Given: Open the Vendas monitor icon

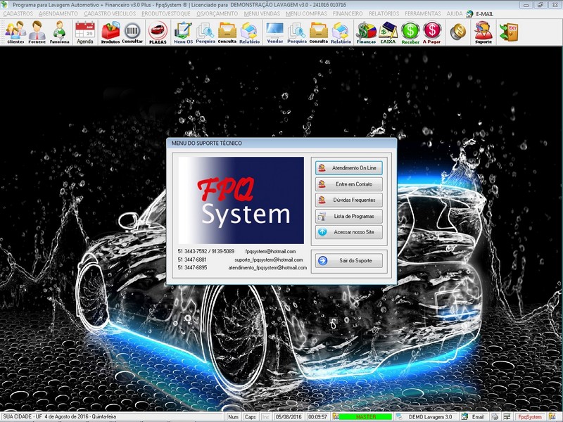Looking at the screenshot, I should pyautogui.click(x=275, y=32).
